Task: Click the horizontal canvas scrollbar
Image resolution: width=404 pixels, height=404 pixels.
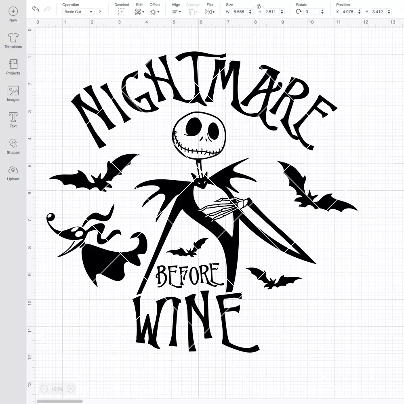Action: coord(59,401)
